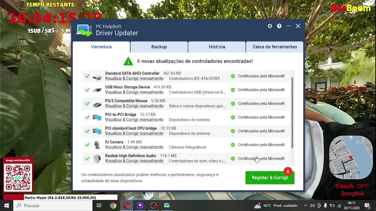Click the microphone tray icon

click(x=326, y=205)
